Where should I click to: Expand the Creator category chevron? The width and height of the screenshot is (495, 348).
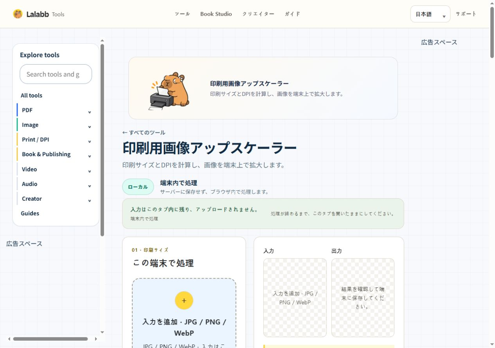(90, 200)
